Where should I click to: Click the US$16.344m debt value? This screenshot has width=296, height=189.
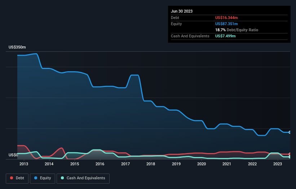click(x=226, y=18)
